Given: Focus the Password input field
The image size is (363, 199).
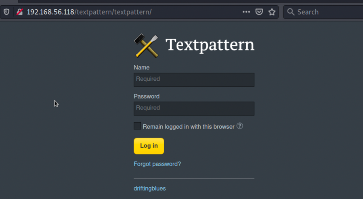Looking at the screenshot, I should click(194, 109).
